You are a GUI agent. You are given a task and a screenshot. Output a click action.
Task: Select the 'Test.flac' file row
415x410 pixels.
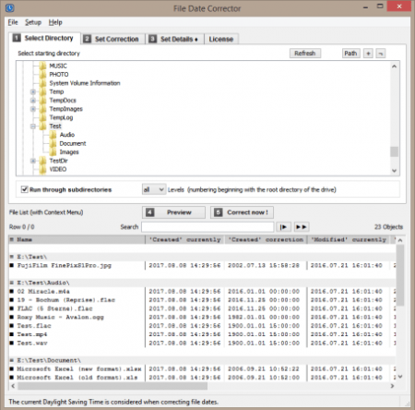(202, 326)
